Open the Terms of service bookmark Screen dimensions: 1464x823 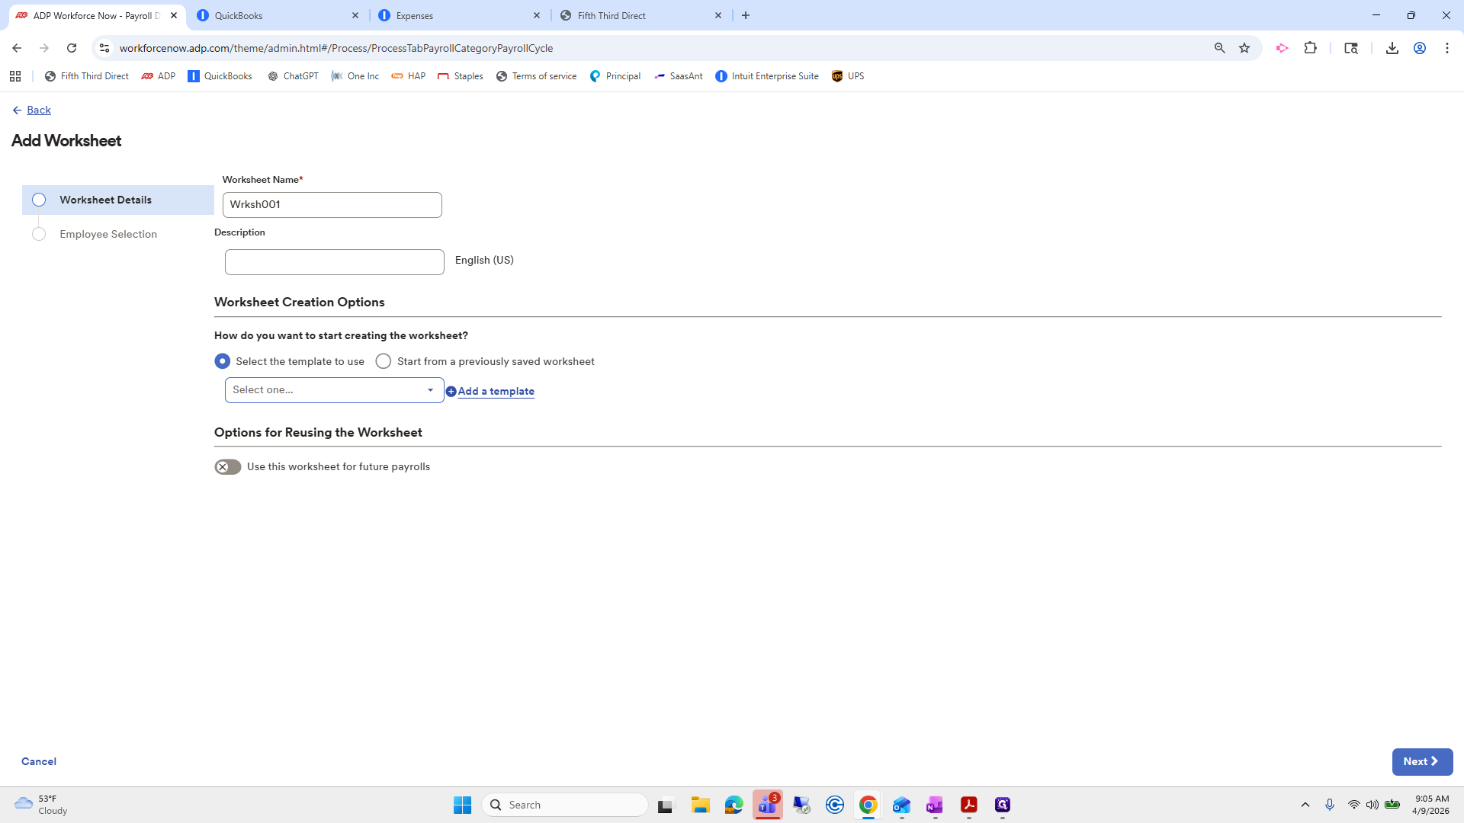(x=536, y=76)
